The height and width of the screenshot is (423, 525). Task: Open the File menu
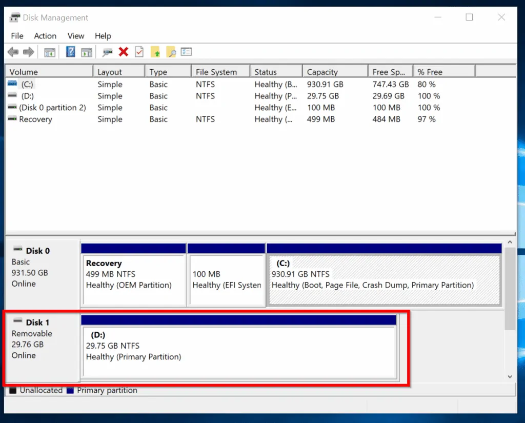17,36
